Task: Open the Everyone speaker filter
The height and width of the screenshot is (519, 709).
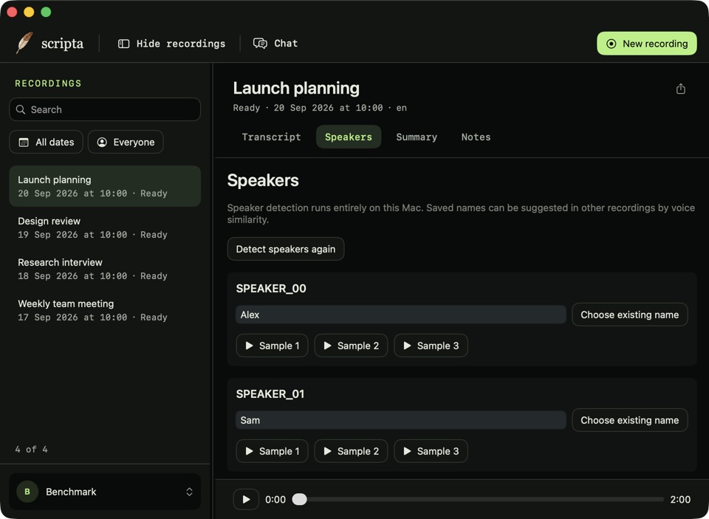Action: coord(126,142)
